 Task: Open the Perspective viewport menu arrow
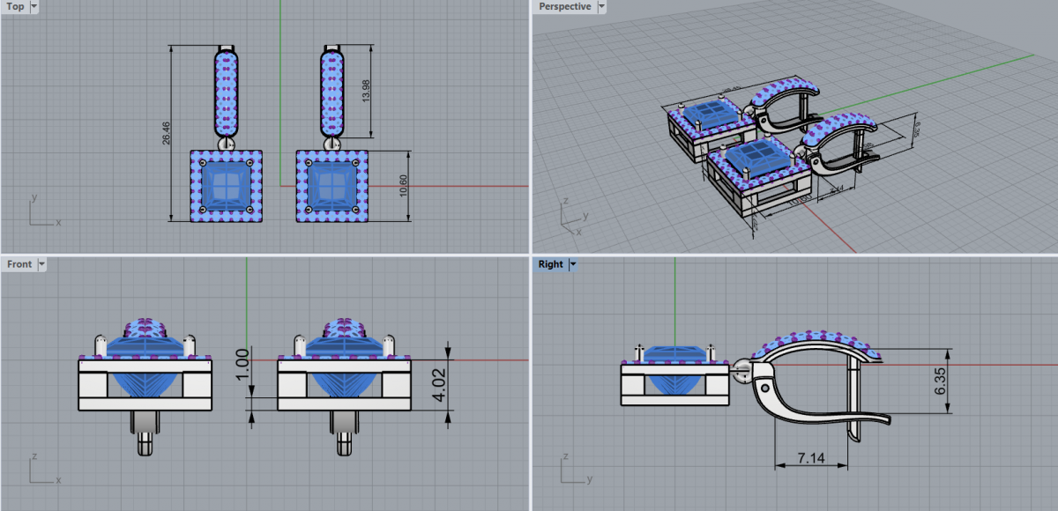(601, 7)
